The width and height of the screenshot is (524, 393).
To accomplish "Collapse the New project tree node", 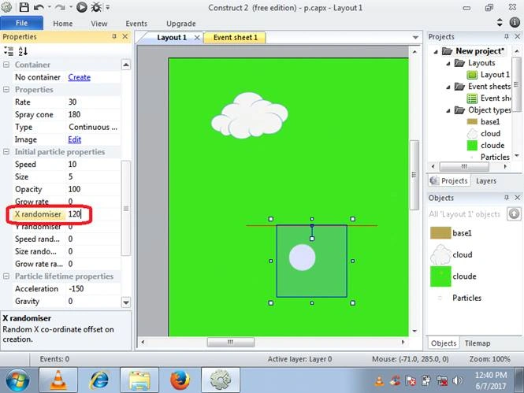I will (x=436, y=52).
